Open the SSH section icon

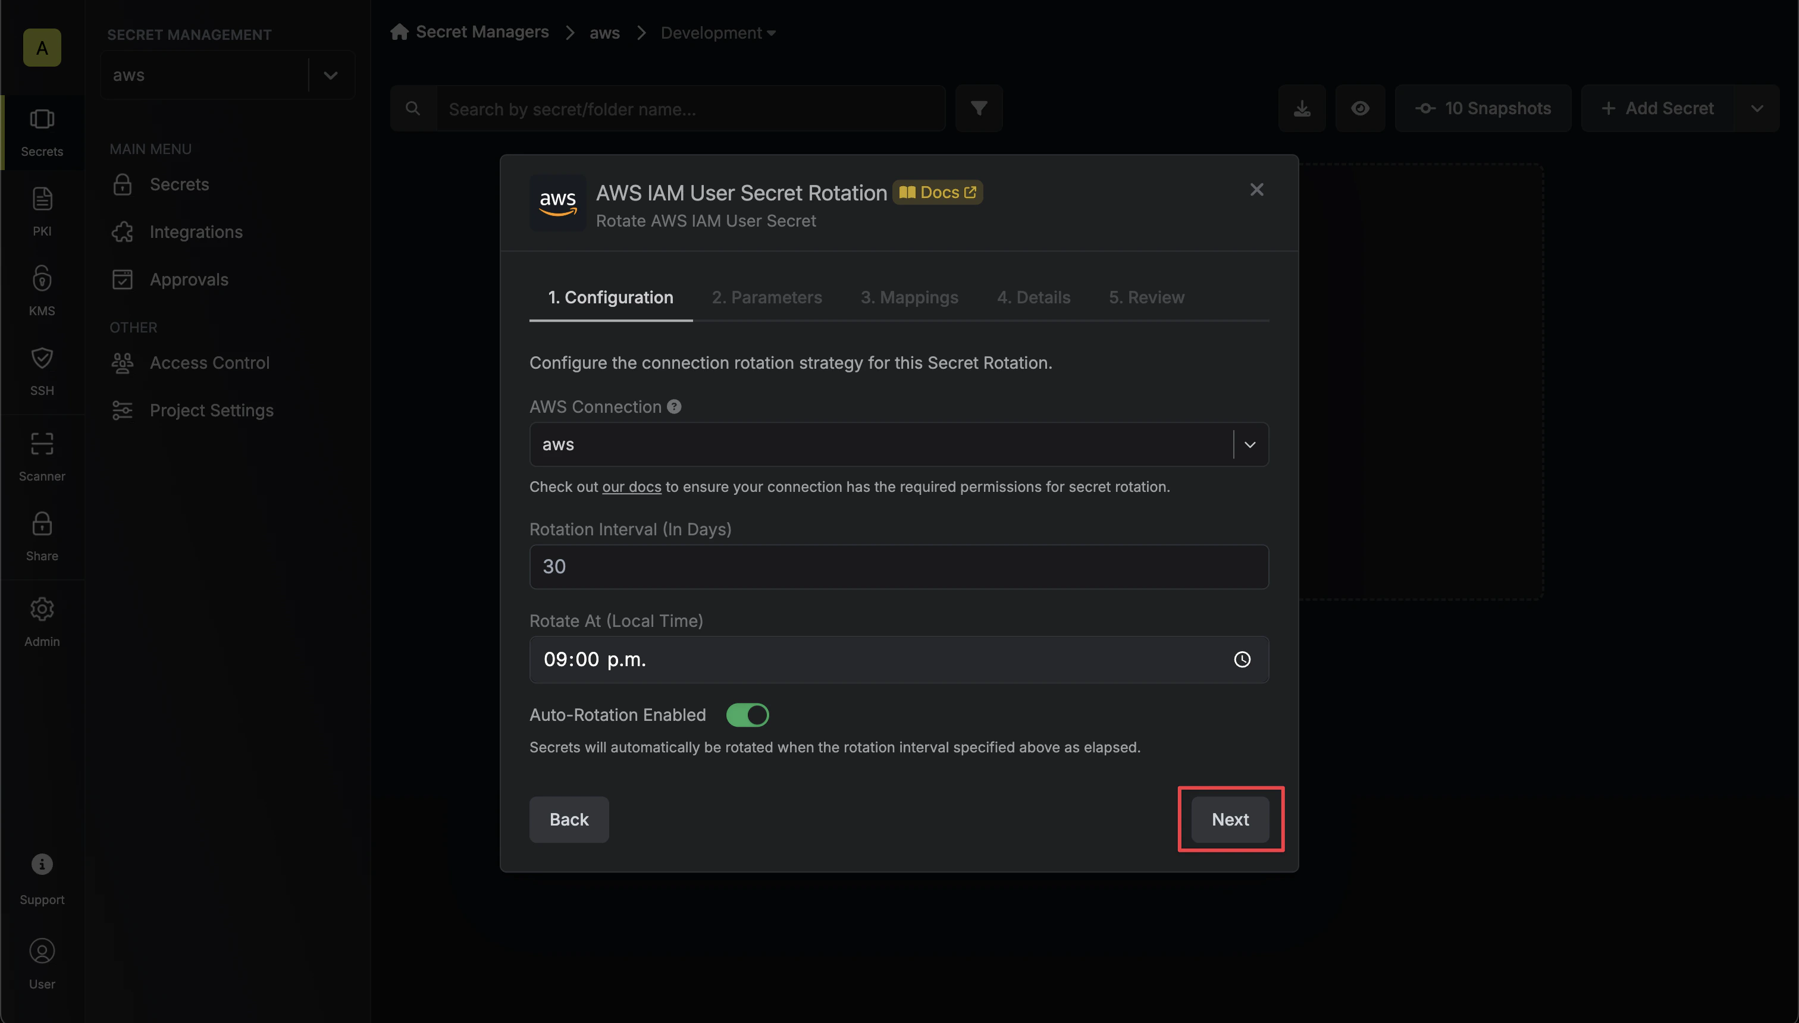coord(42,371)
